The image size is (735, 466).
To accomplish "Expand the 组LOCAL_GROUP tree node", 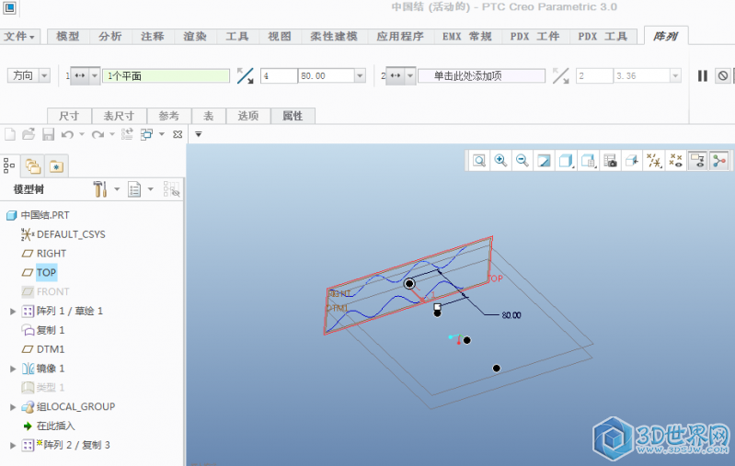I will coord(13,407).
